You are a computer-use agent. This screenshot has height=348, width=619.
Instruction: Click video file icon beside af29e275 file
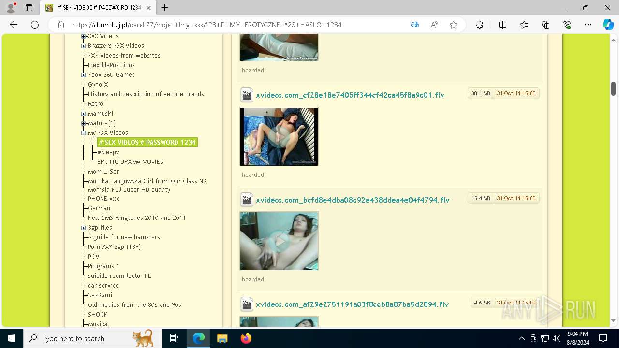(x=247, y=304)
